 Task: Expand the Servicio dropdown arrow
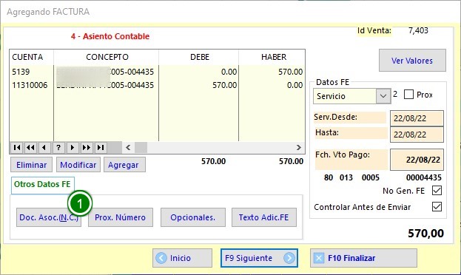[x=383, y=96]
